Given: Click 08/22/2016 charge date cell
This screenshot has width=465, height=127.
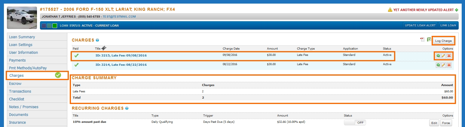Looking at the screenshot, I should coord(230,64).
